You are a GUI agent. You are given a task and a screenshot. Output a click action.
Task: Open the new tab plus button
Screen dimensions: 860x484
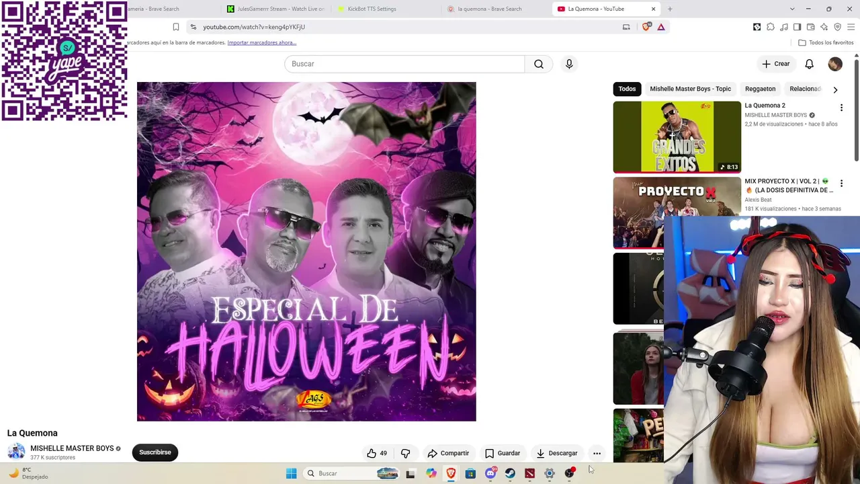click(x=670, y=9)
